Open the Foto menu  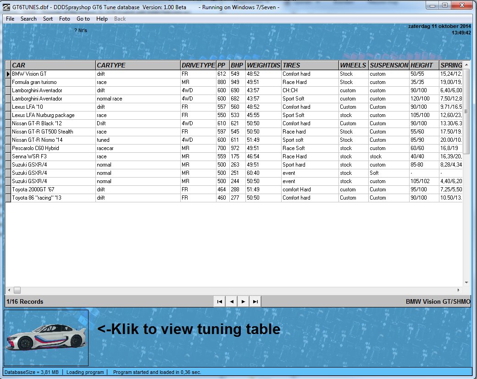[x=65, y=18]
